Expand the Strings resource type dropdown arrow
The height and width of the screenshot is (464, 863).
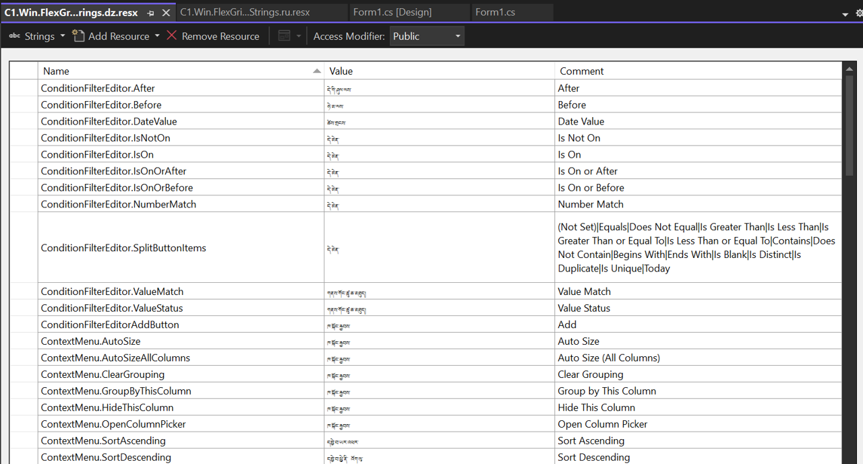click(x=63, y=36)
